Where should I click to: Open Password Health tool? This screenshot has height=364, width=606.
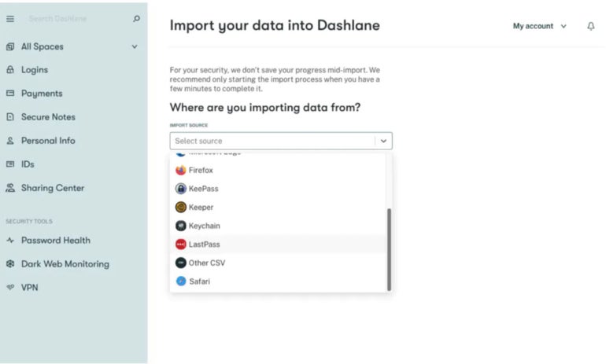point(55,241)
